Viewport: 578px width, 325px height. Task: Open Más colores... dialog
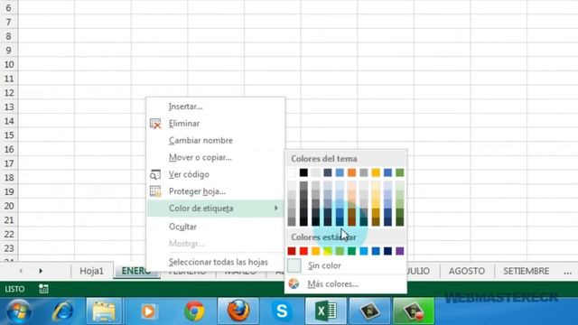(x=333, y=283)
